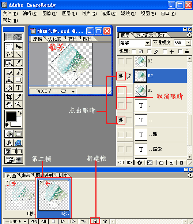Viewport: 193px width, 224px height.
Task: Select the Magic Wand tool
Action: 18,54
